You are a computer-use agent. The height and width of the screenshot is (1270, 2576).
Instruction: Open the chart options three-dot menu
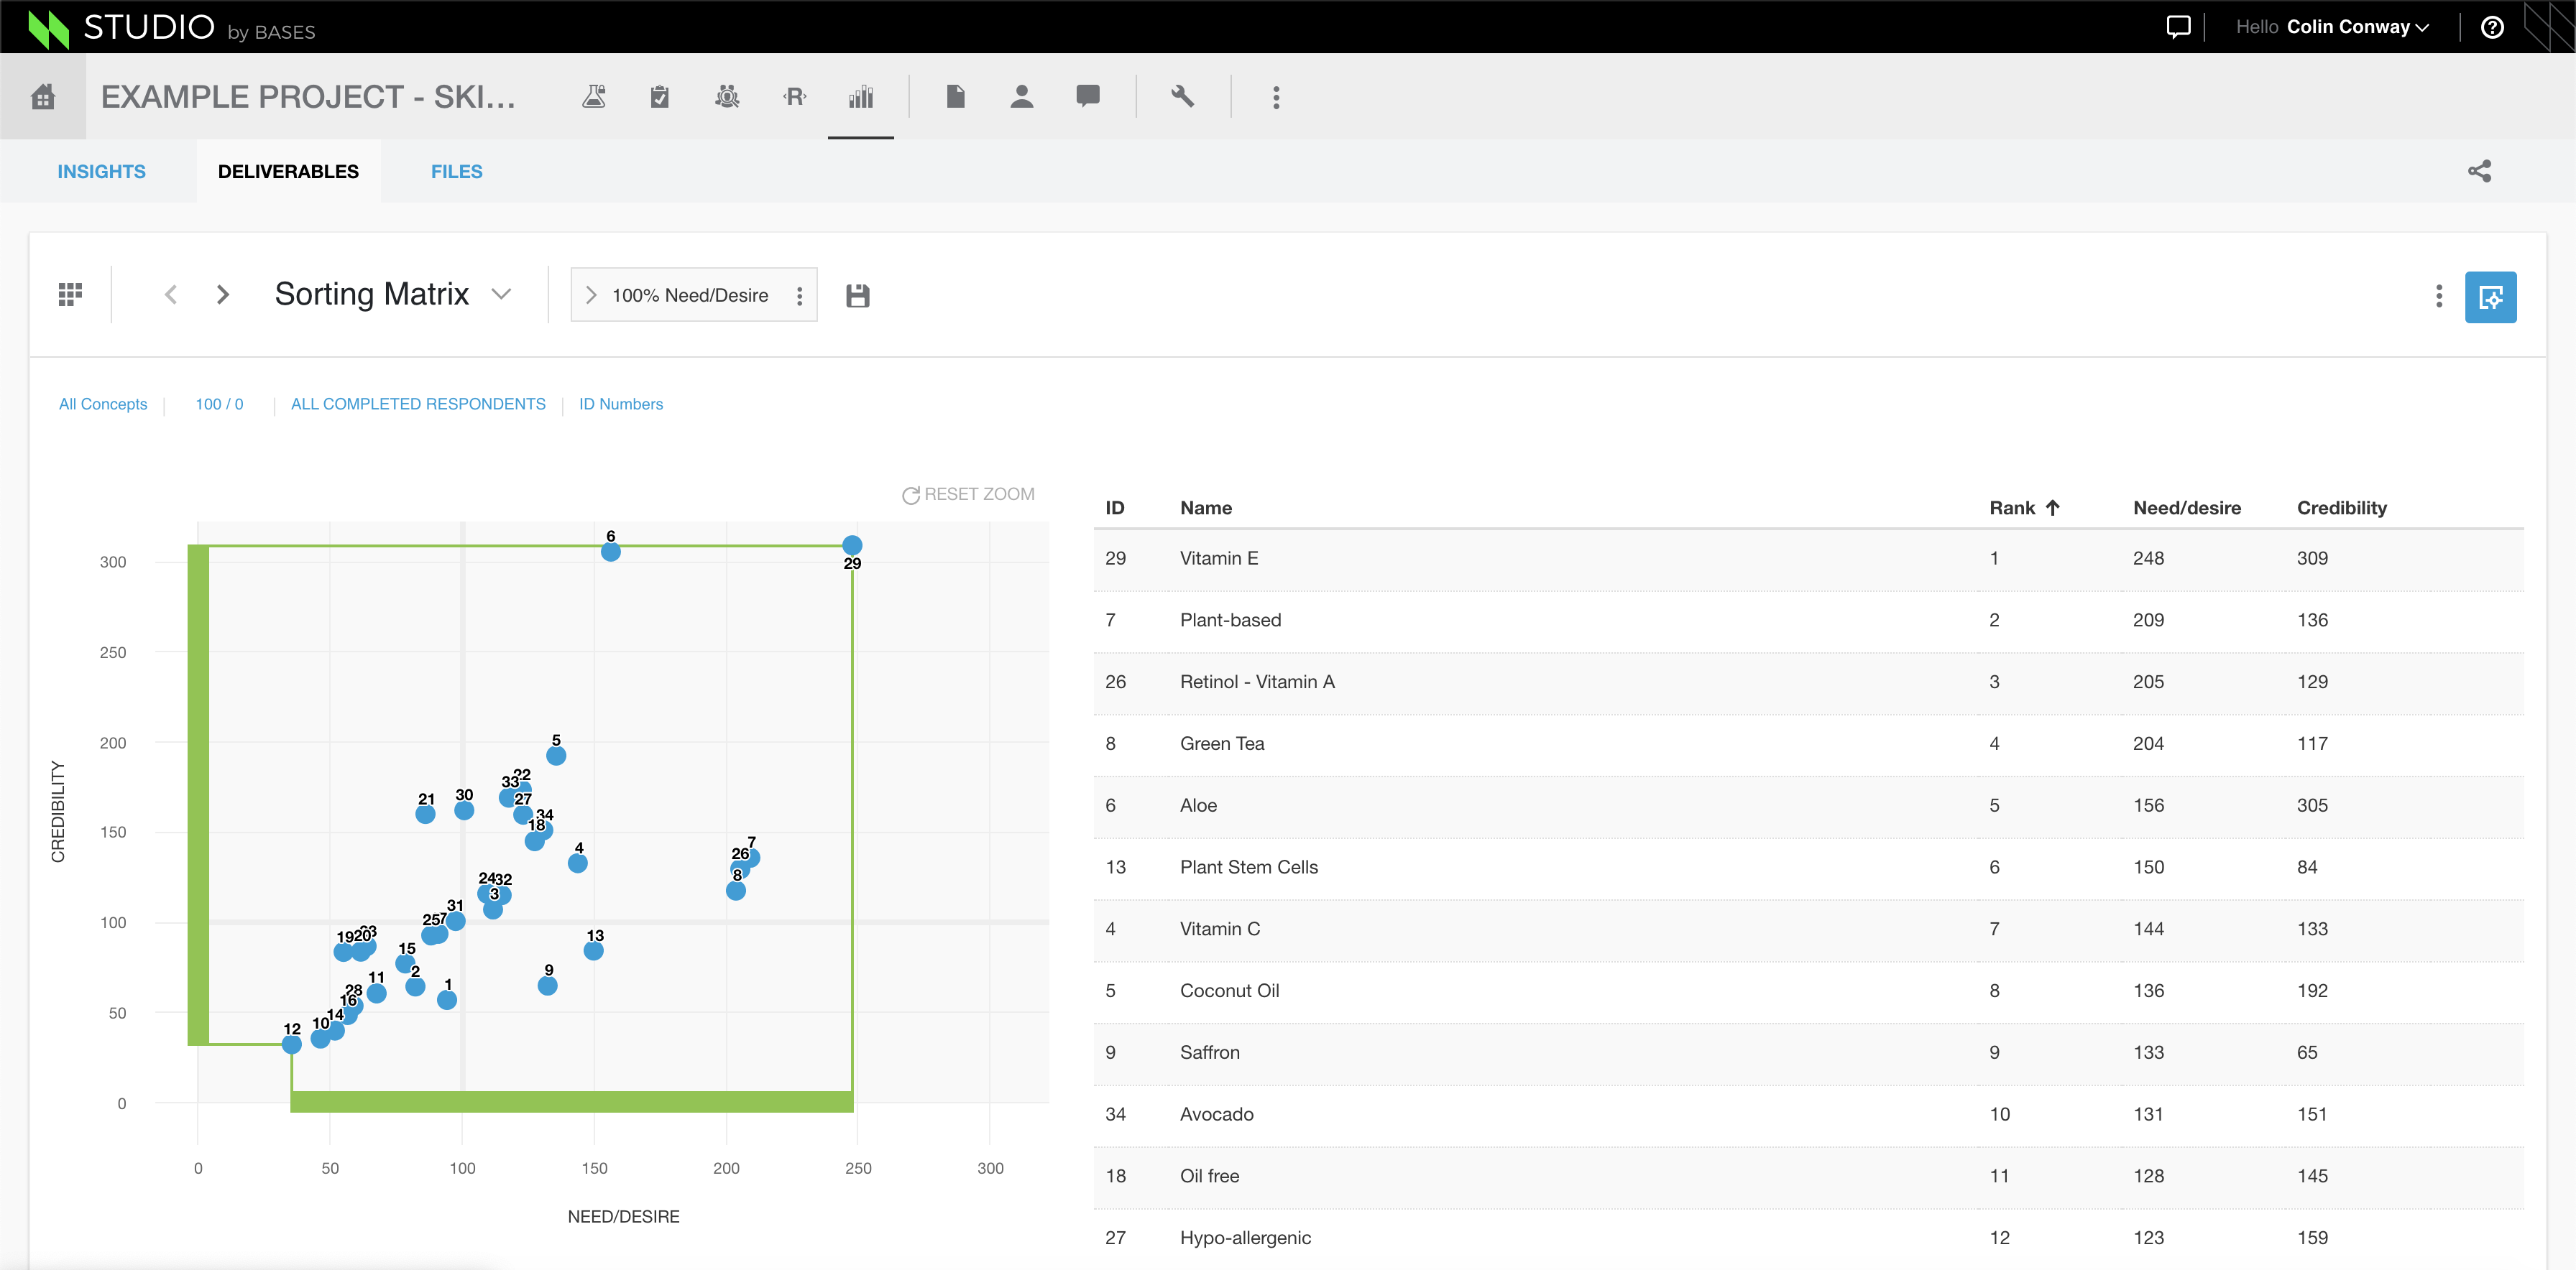click(x=2439, y=297)
